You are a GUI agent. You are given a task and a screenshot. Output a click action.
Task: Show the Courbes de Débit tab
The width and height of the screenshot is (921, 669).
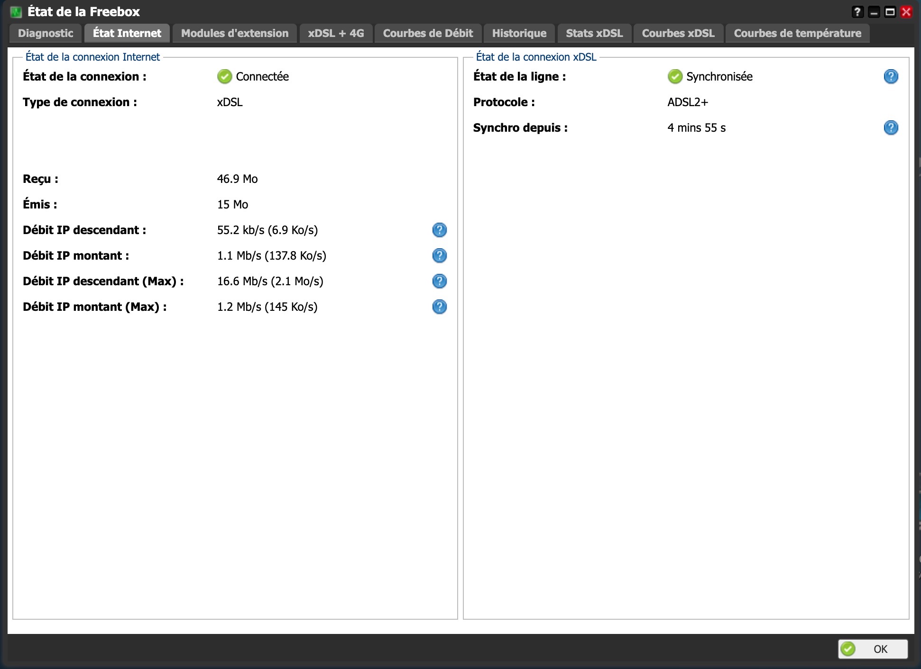(428, 33)
